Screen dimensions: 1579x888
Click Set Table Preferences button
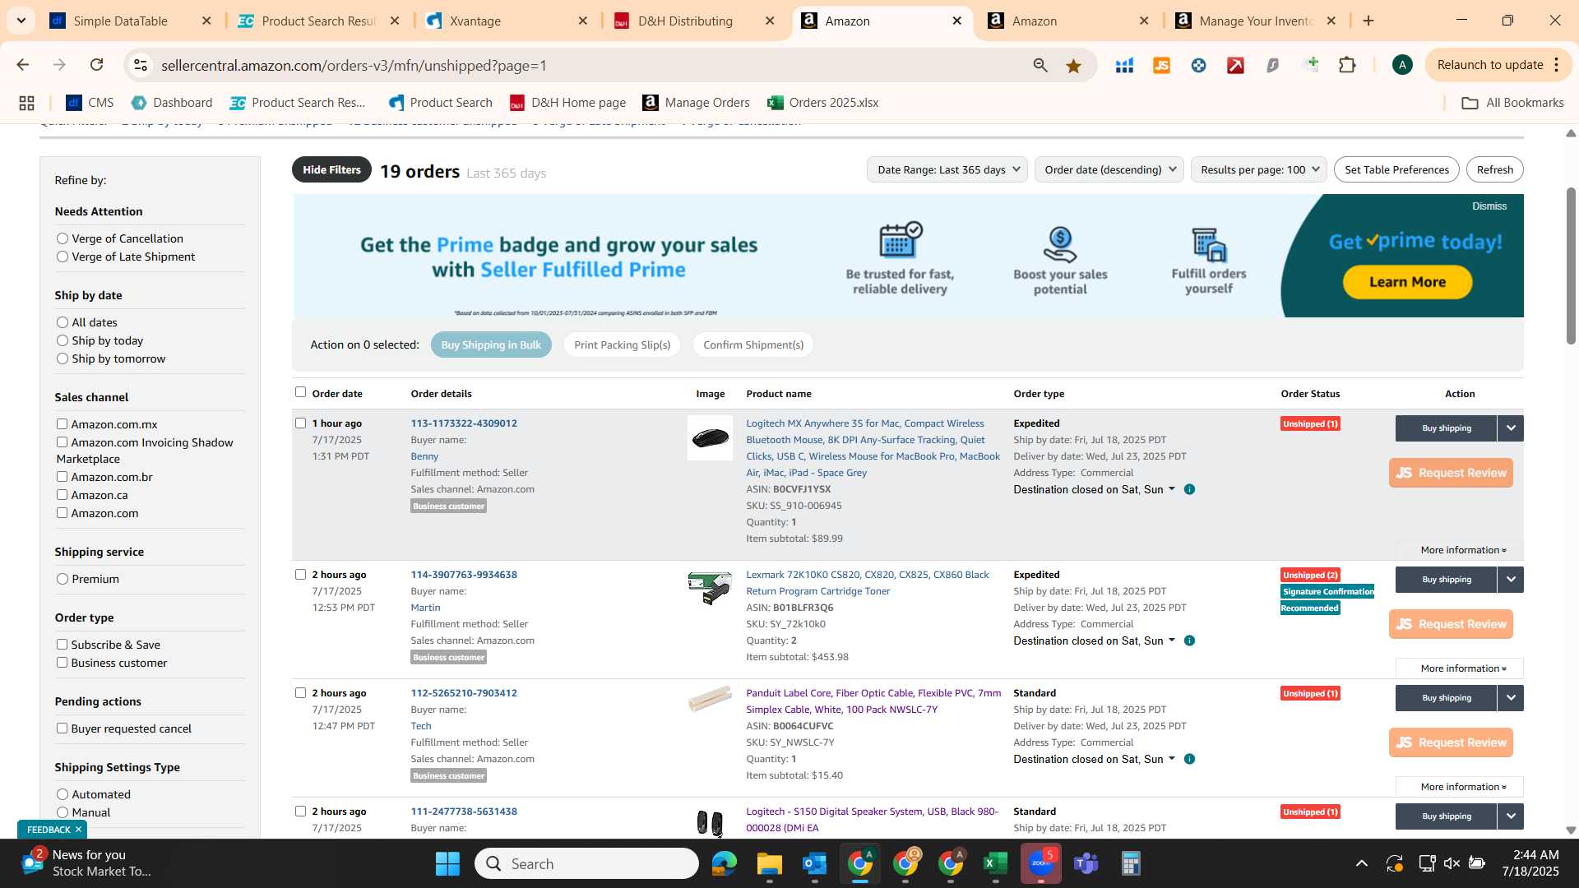point(1396,169)
